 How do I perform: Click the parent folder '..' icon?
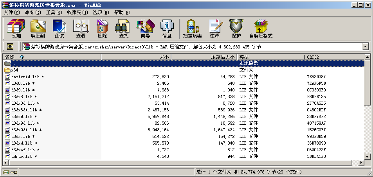click(x=7, y=63)
